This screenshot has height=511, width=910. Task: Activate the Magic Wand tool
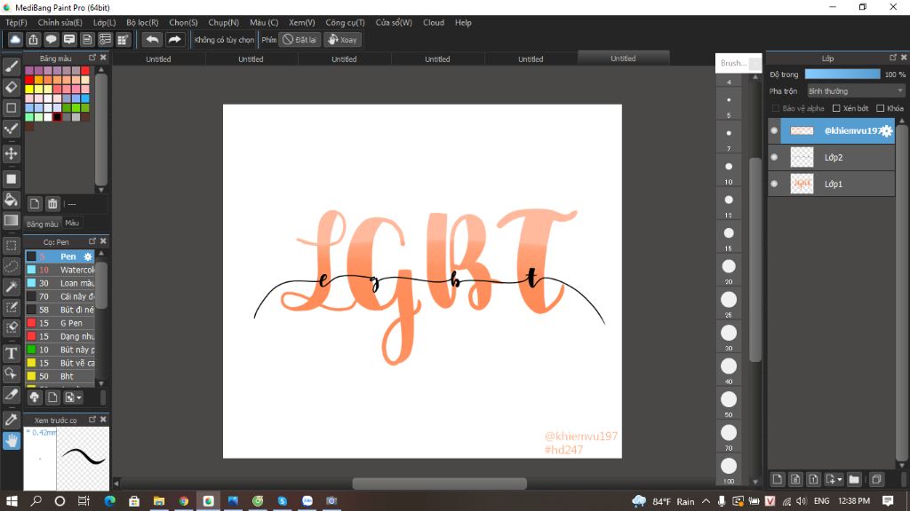pyautogui.click(x=11, y=287)
